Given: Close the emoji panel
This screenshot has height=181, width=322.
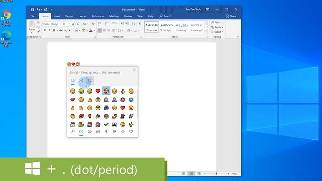Looking at the screenshot, I should 134,70.
